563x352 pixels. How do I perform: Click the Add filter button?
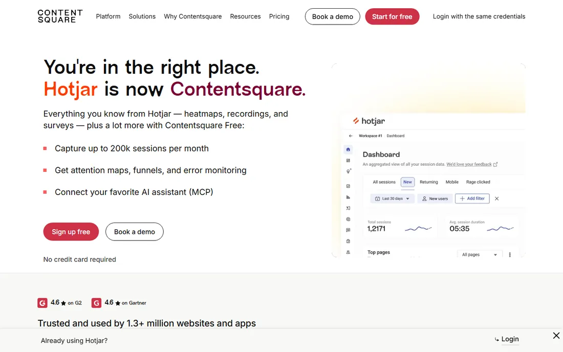pyautogui.click(x=472, y=199)
